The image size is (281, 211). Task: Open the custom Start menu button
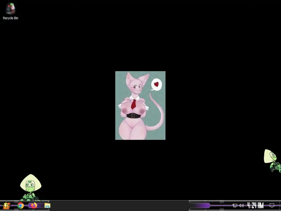[7, 206]
